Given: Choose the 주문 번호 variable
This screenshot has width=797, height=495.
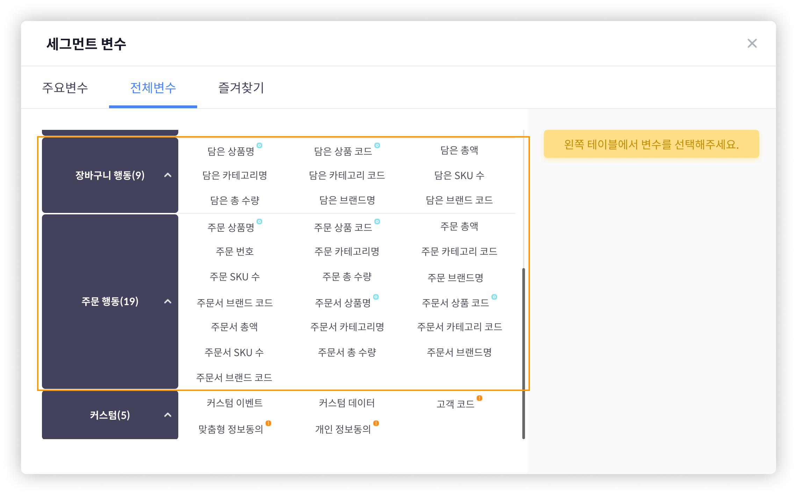Looking at the screenshot, I should click(x=235, y=251).
